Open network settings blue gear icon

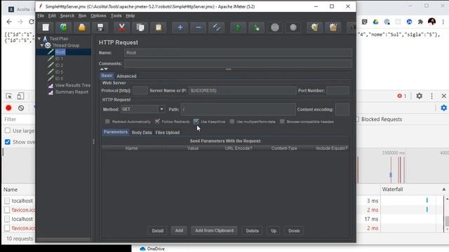pyautogui.click(x=444, y=108)
